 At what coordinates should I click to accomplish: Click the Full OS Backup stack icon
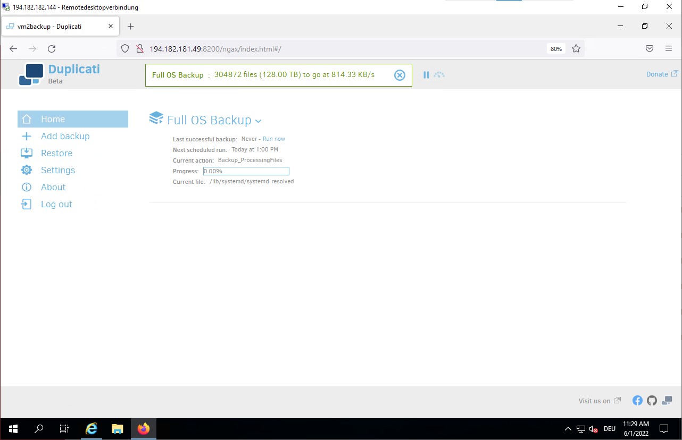[156, 118]
